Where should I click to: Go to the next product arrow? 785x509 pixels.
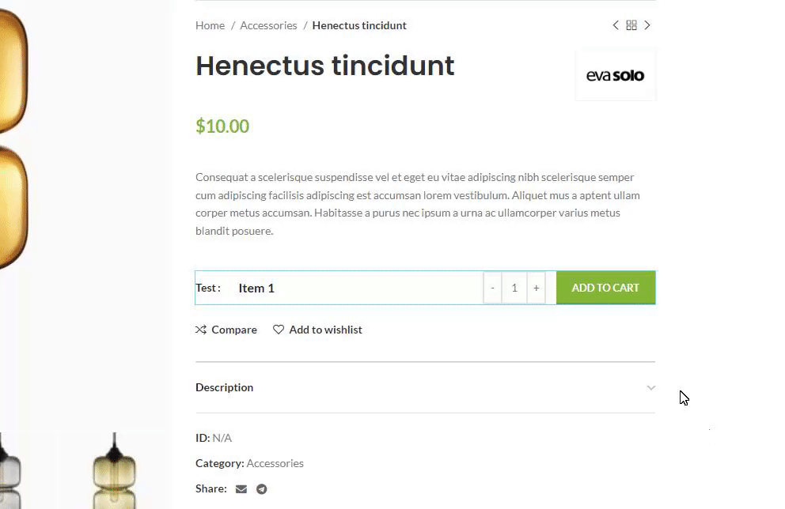click(647, 25)
